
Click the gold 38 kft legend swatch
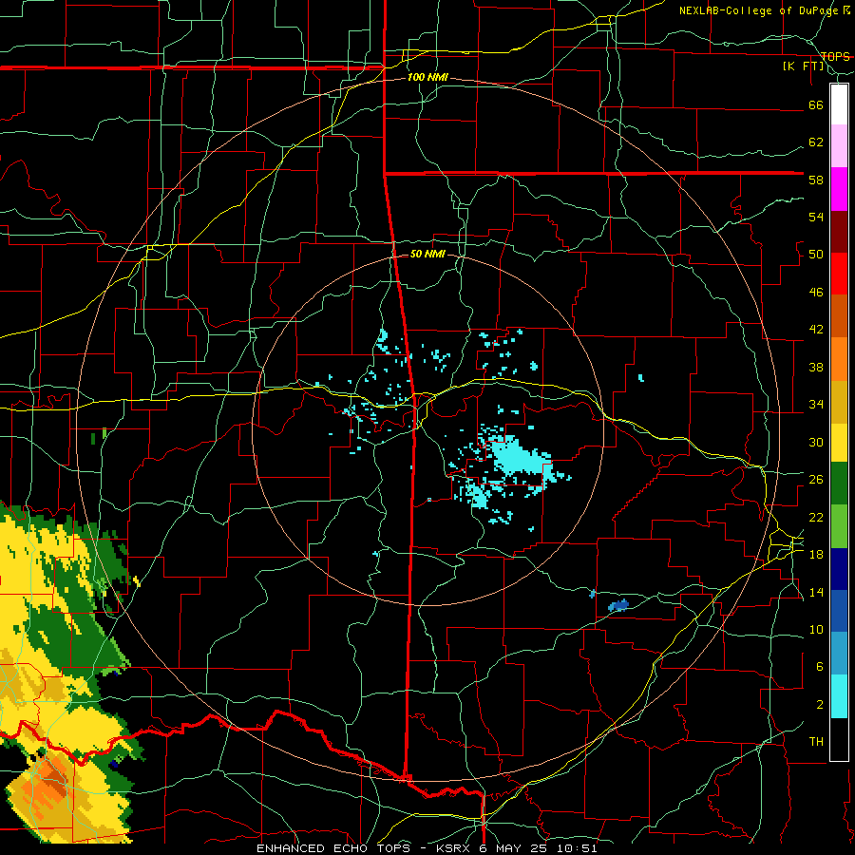point(839,401)
